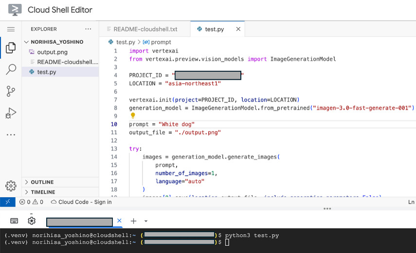This screenshot has width=416, height=253.
Task: Click Cloud Code - Sign in
Action: point(81,202)
